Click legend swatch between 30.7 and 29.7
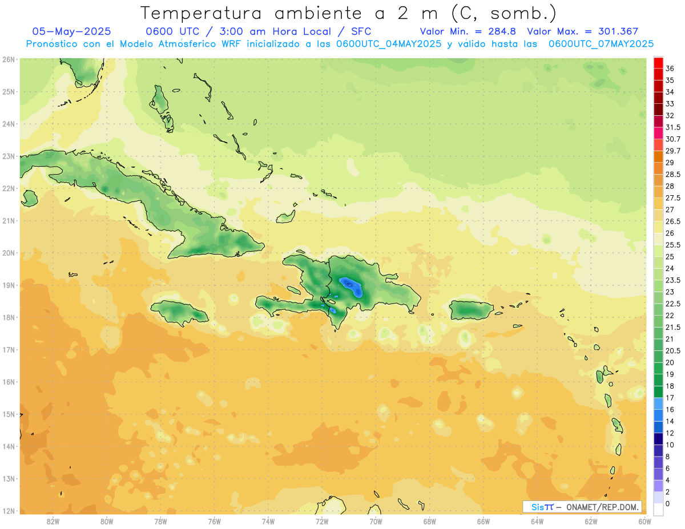Screen dimensions: 685x529 658,145
